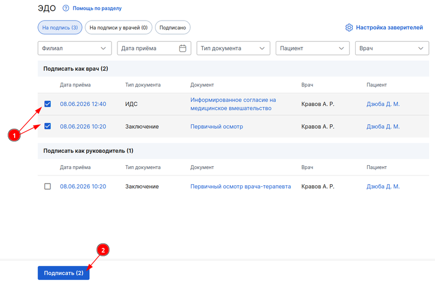435x283 pixels.
Task: Open Помощь по разделу link
Action: 97,8
